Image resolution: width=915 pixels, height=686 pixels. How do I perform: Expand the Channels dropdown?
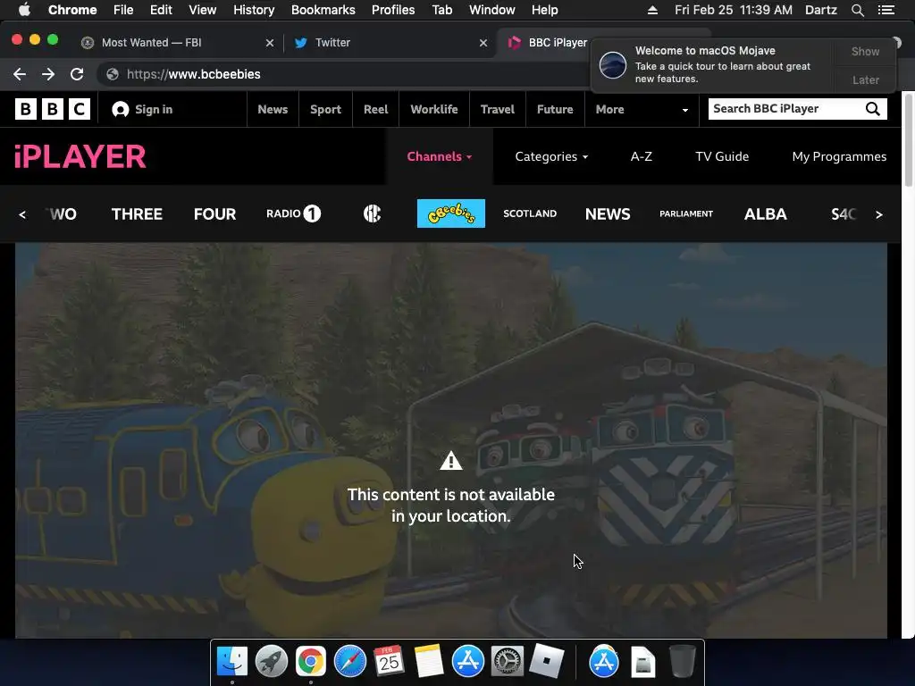click(439, 156)
